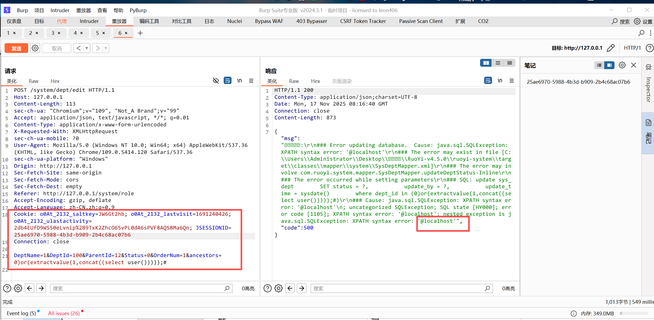The image size is (654, 320).
Task: Open the tab bar three-dot menu
Action: [x=650, y=33]
